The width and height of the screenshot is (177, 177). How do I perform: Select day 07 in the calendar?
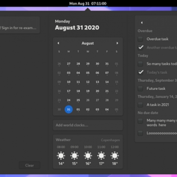107,73
